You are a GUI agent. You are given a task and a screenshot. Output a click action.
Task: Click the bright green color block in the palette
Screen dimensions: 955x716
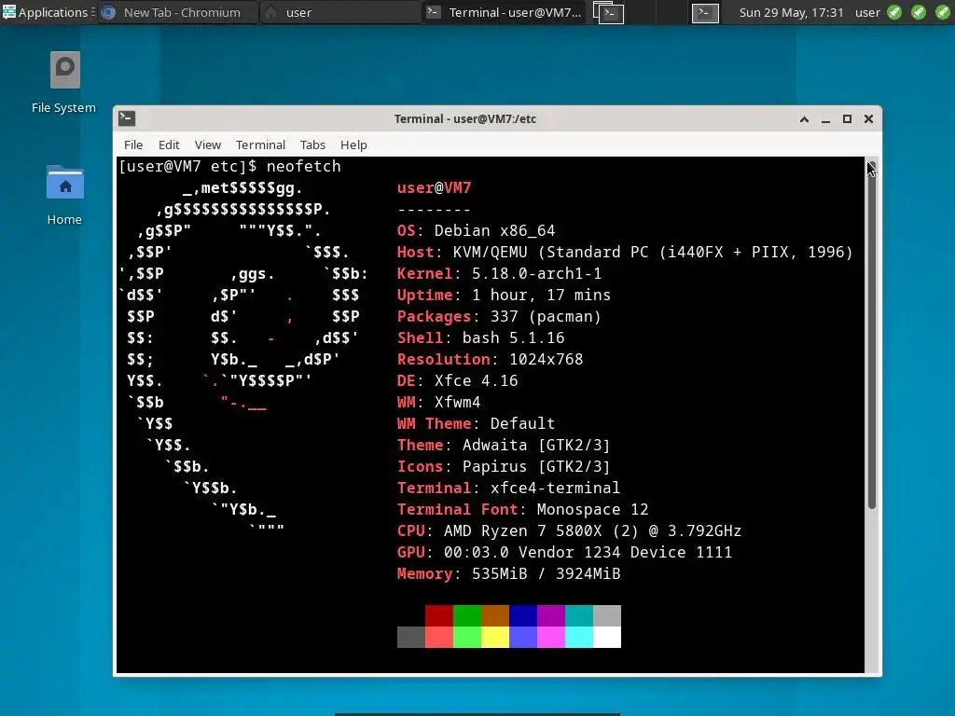click(x=467, y=637)
